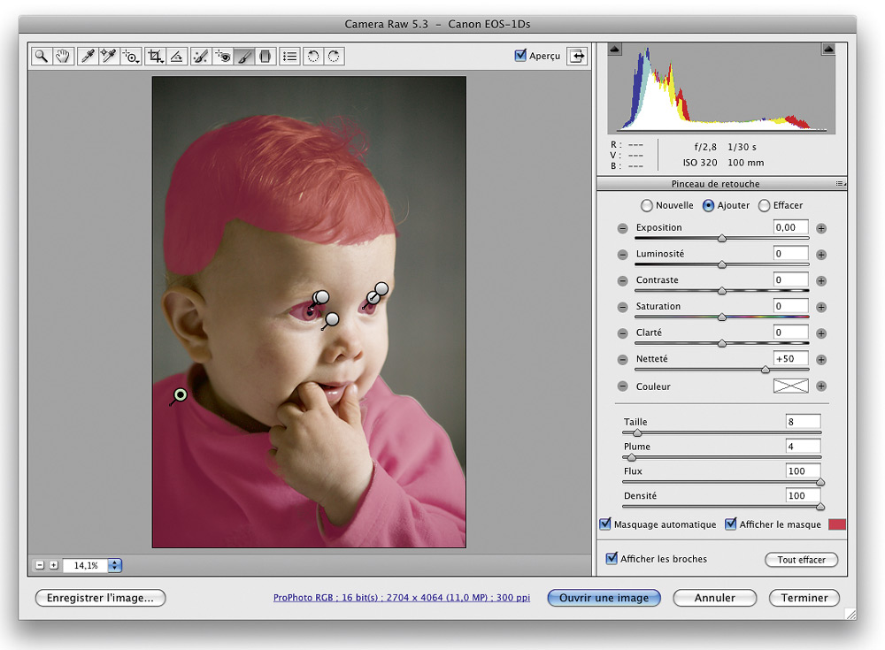The image size is (885, 650).
Task: Toggle shadow clipping warning in histogram
Action: pyautogui.click(x=615, y=50)
